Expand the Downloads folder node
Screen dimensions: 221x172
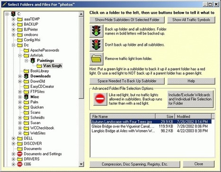pyautogui.click(x=20, y=76)
